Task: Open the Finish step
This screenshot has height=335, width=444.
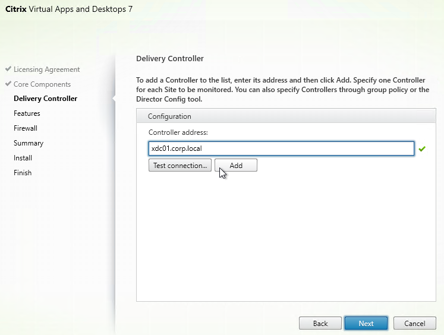Action: coord(23,173)
